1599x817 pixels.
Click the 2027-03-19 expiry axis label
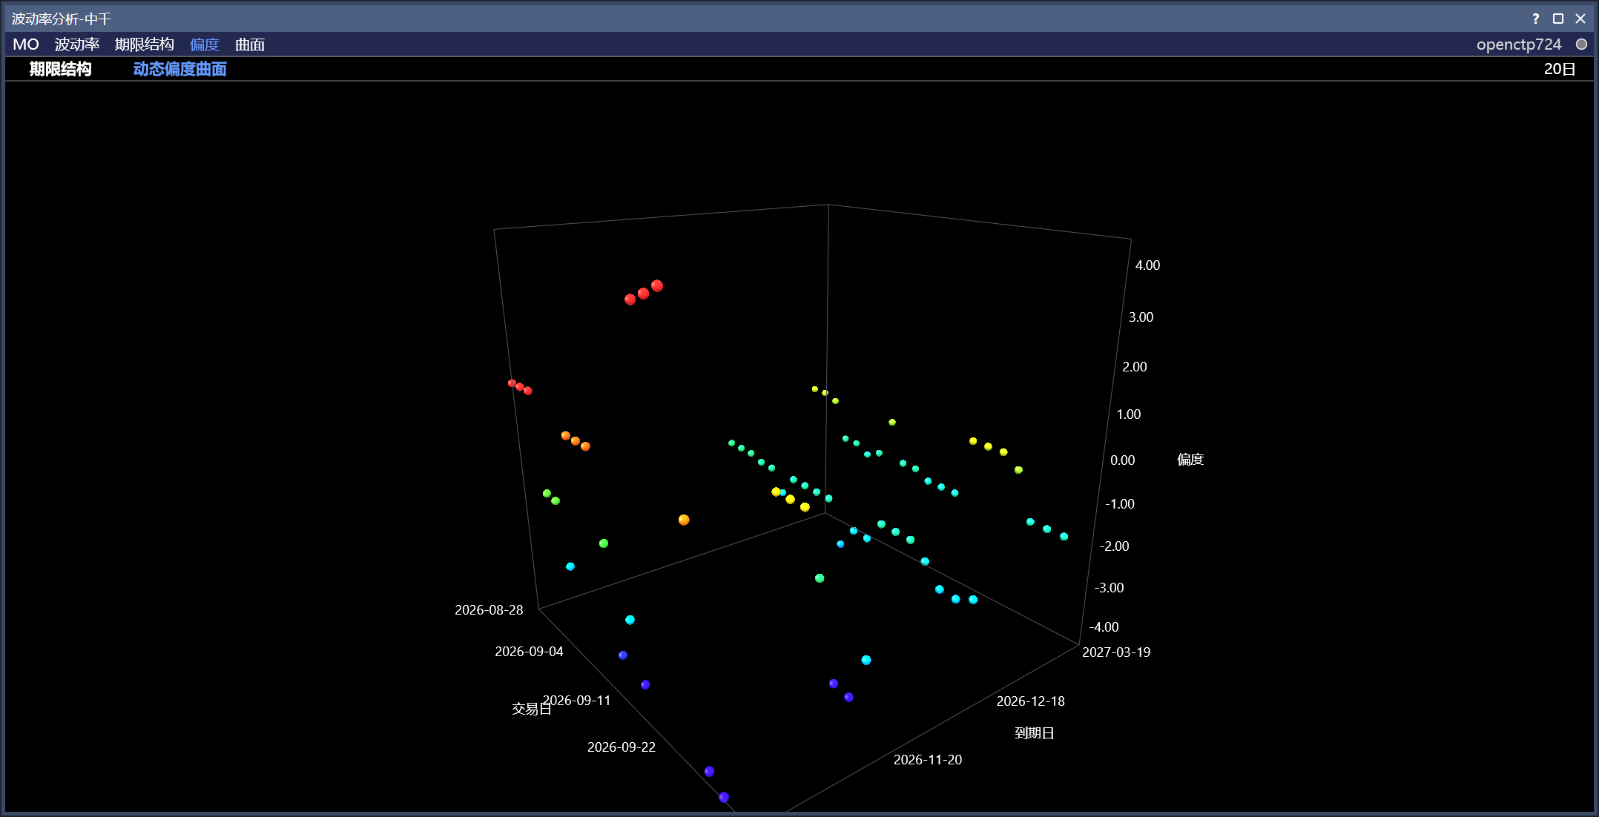tap(1116, 652)
